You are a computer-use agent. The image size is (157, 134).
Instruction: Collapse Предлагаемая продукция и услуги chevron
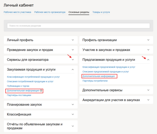point(148,60)
